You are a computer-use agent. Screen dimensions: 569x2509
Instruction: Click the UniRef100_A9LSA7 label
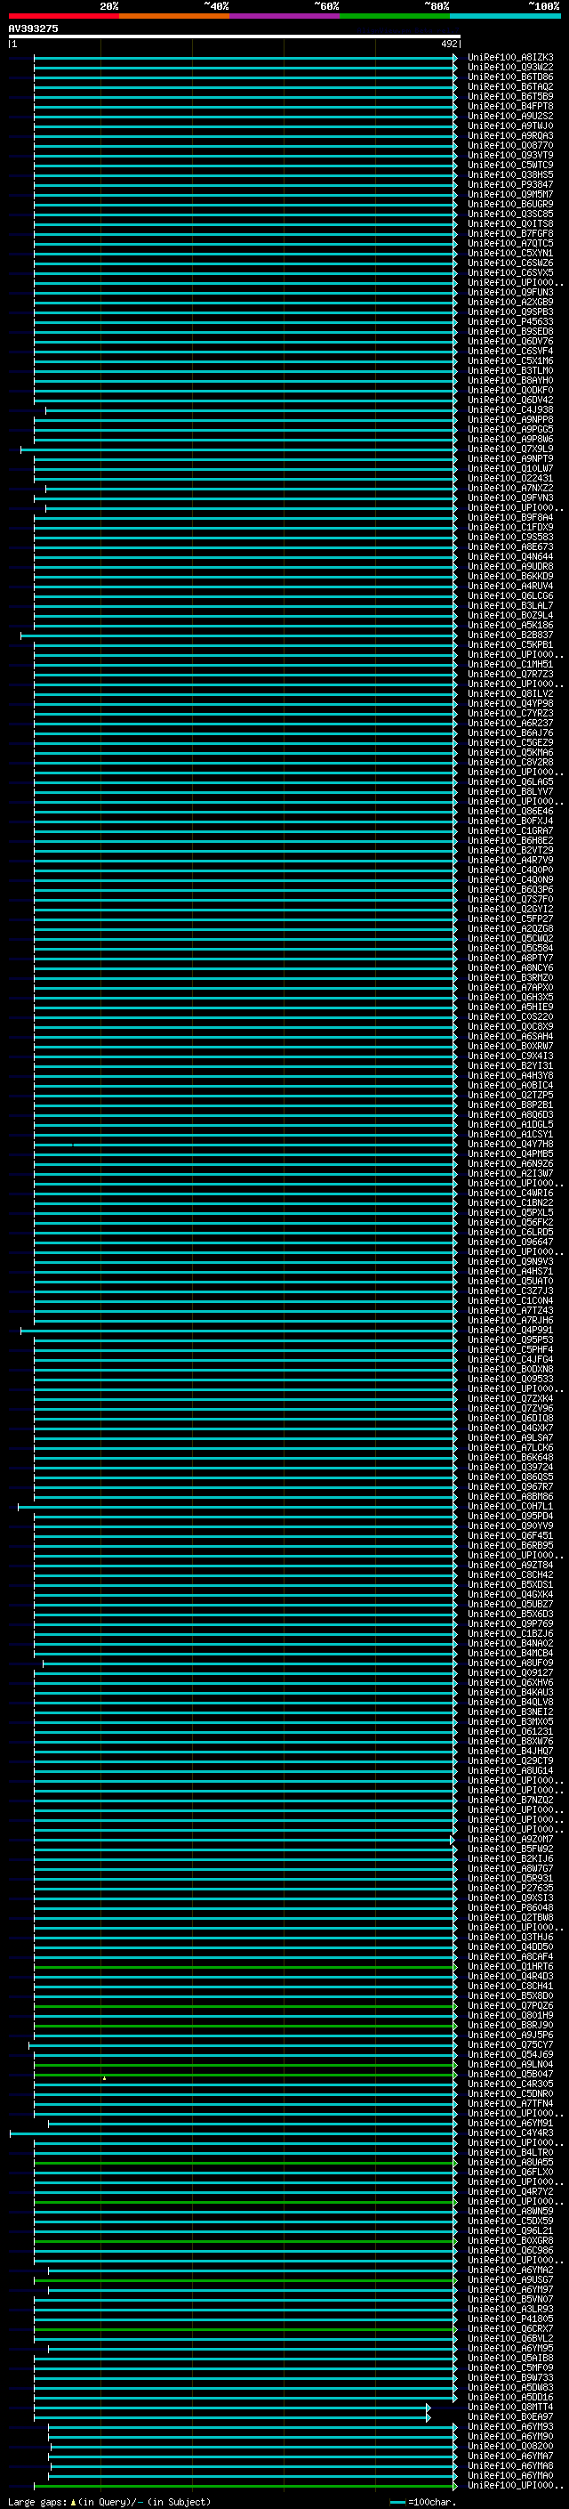pyautogui.click(x=509, y=1437)
